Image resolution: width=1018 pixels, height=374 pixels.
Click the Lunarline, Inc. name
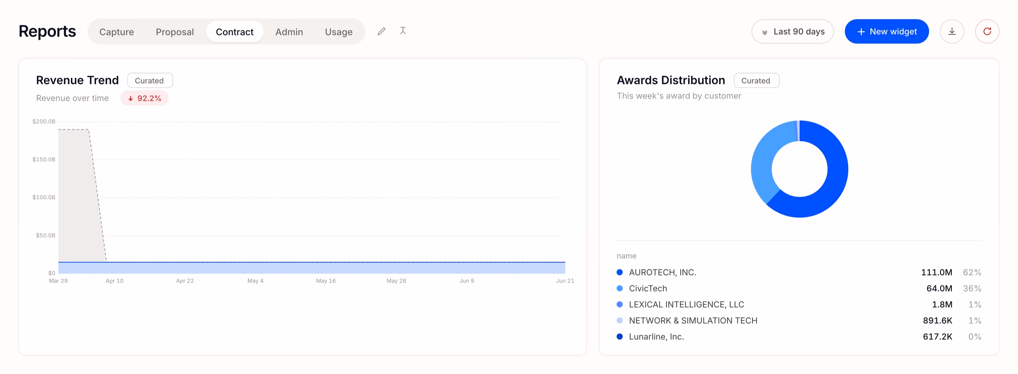coord(656,336)
